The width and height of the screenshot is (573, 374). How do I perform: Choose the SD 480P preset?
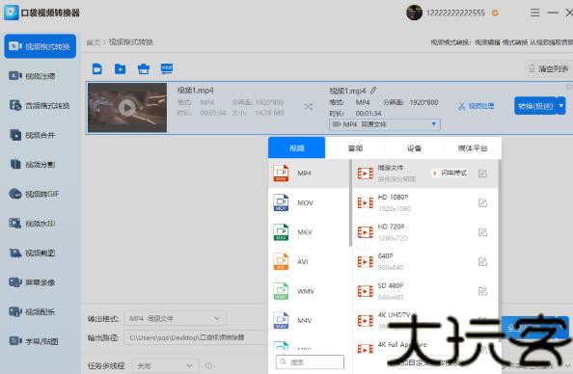[x=425, y=291]
